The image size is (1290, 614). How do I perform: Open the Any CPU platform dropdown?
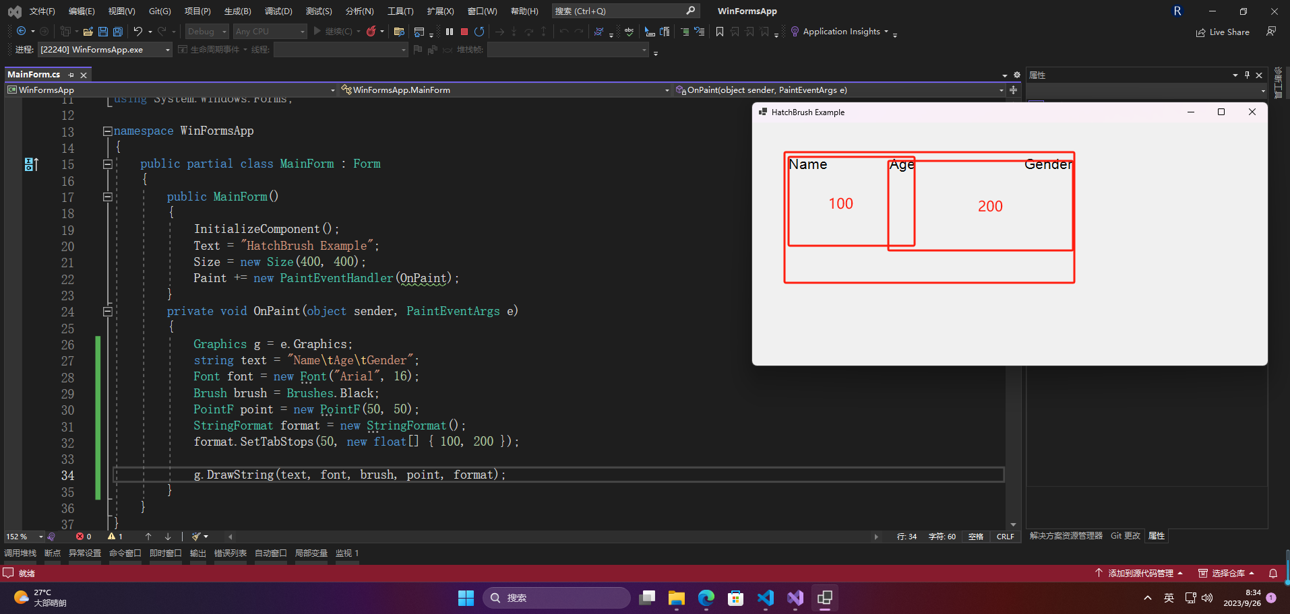(x=270, y=32)
